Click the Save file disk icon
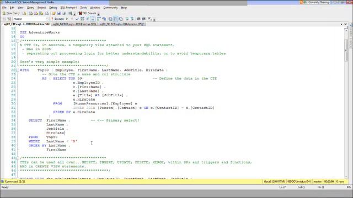Image resolution: width=353 pixels, height=198 pixels. 59,13
